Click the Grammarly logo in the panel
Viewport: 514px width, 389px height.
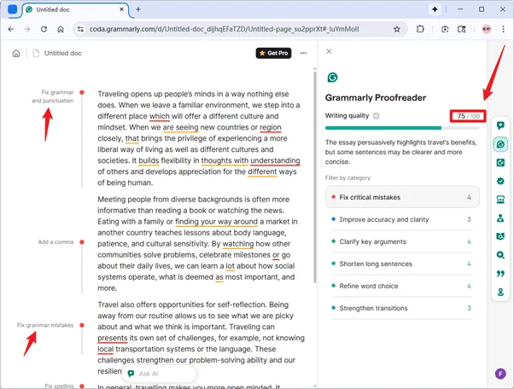tap(332, 78)
